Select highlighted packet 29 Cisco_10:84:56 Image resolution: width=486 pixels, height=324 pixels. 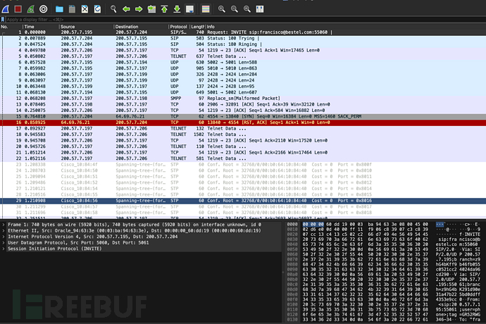click(243, 201)
